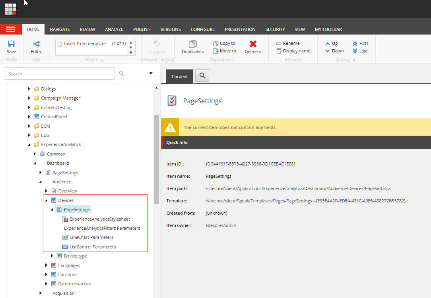Click the PageSettings header checklist icon
The image size is (431, 298).
(x=172, y=101)
